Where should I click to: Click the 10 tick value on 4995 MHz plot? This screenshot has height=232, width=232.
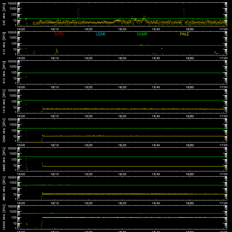click(15, 165)
